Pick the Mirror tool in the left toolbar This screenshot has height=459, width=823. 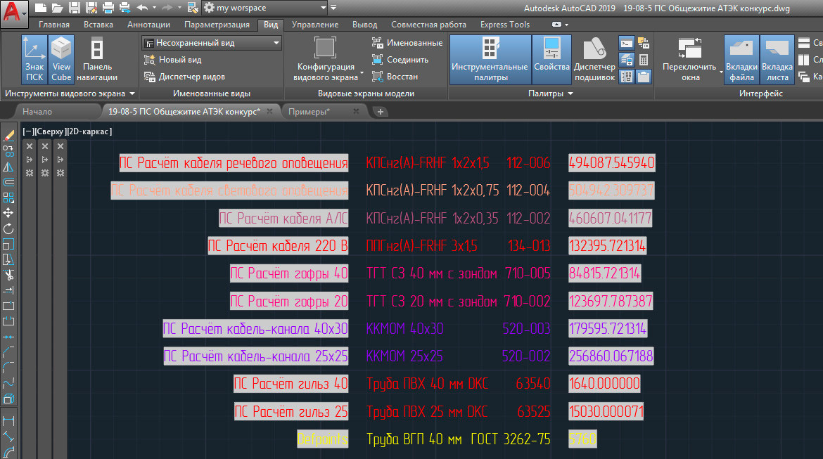coord(8,167)
